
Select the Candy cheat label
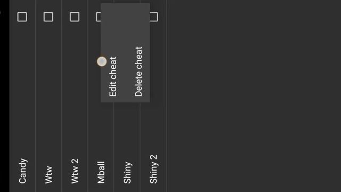click(22, 171)
